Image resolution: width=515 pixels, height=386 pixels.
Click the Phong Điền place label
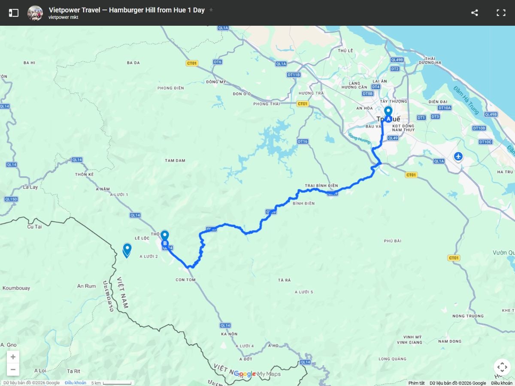pyautogui.click(x=170, y=88)
